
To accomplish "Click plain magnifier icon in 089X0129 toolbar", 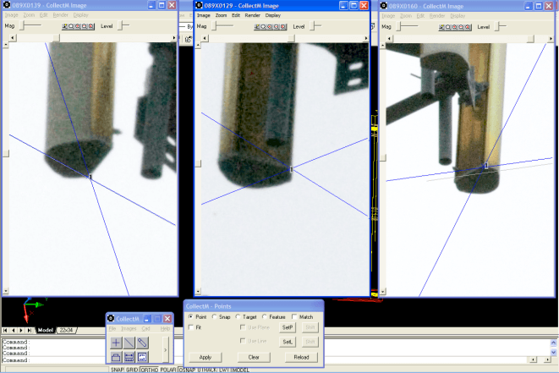I will [264, 27].
